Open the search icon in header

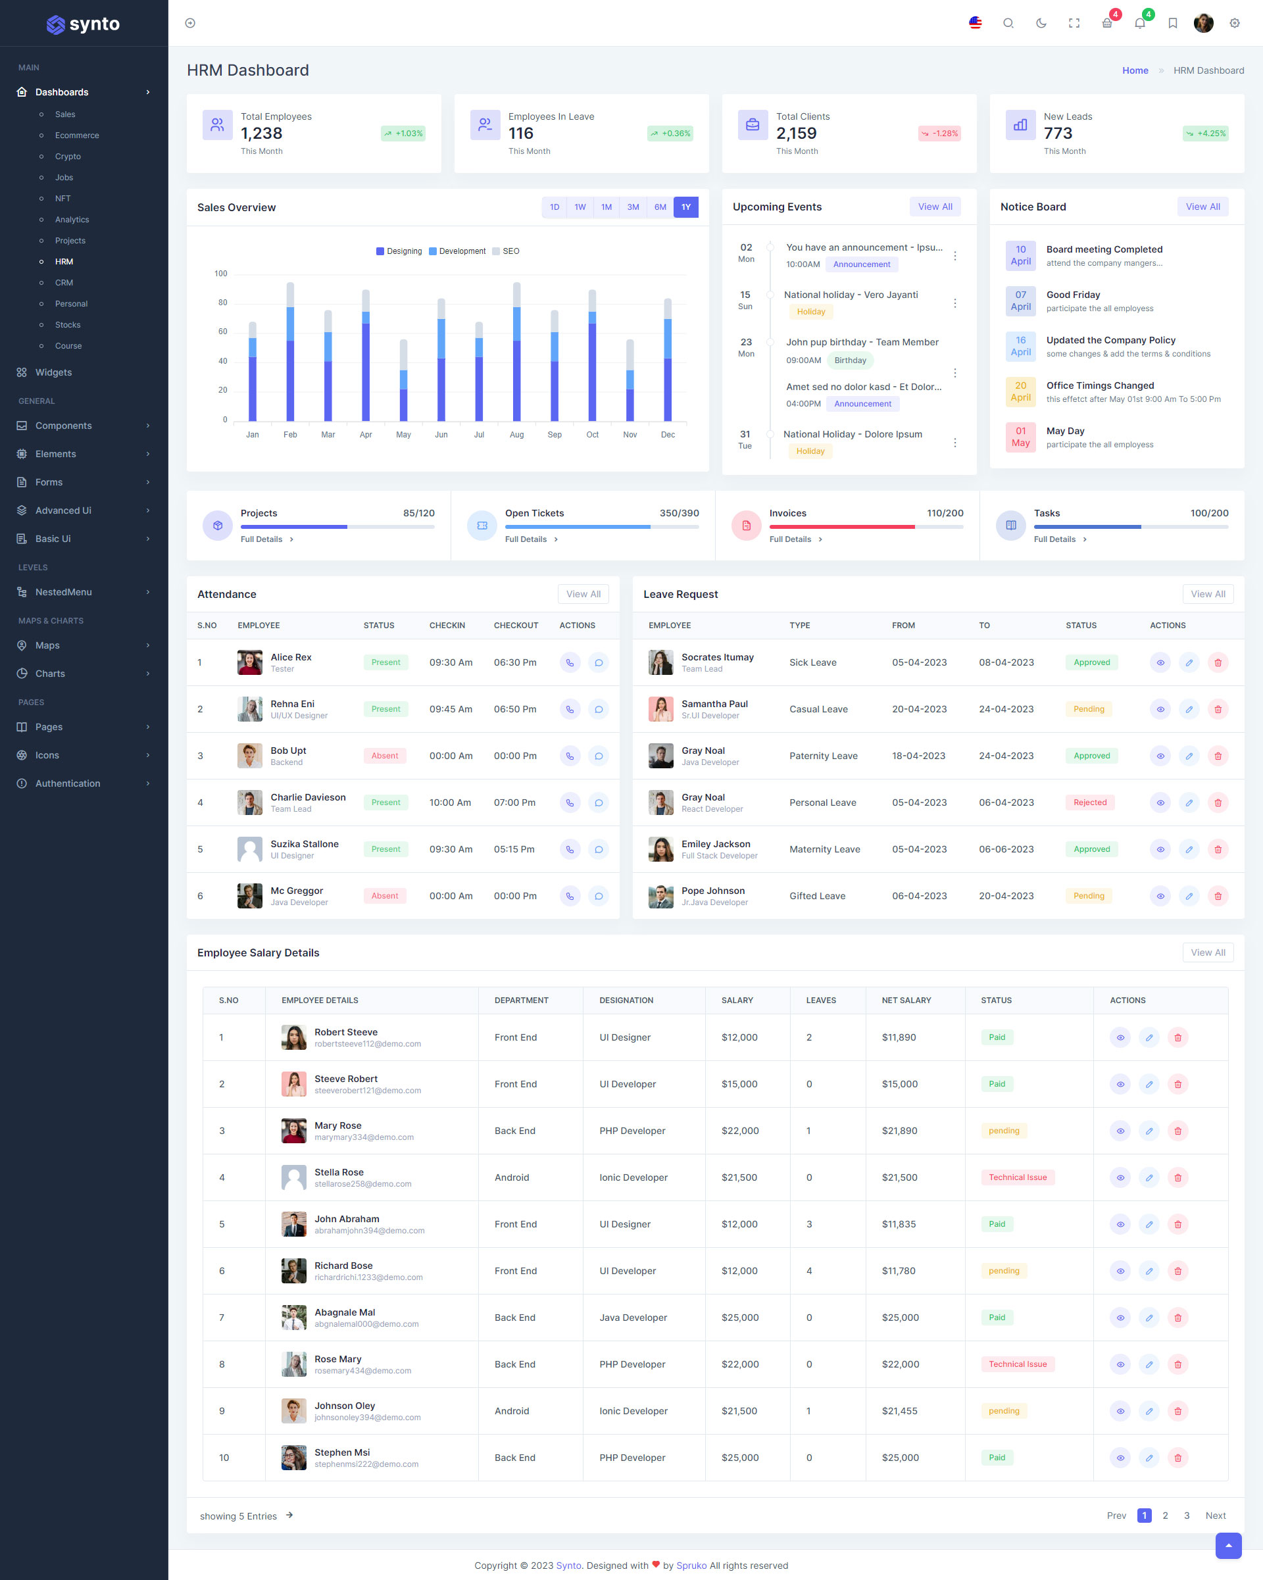point(1008,24)
